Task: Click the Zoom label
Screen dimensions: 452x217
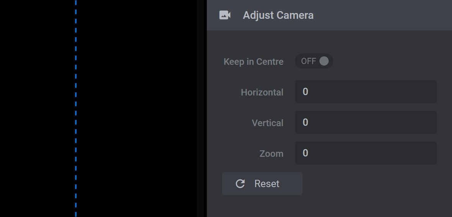Action: pos(271,153)
